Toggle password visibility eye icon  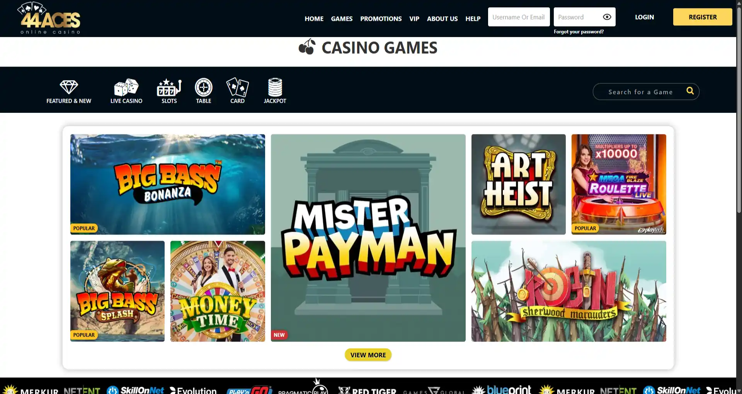[607, 17]
